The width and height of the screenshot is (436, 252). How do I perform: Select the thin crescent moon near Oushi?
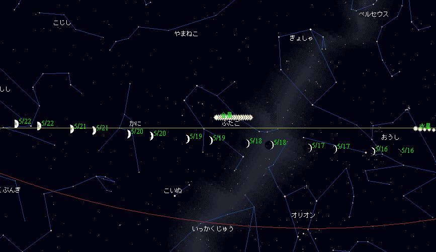(373, 151)
